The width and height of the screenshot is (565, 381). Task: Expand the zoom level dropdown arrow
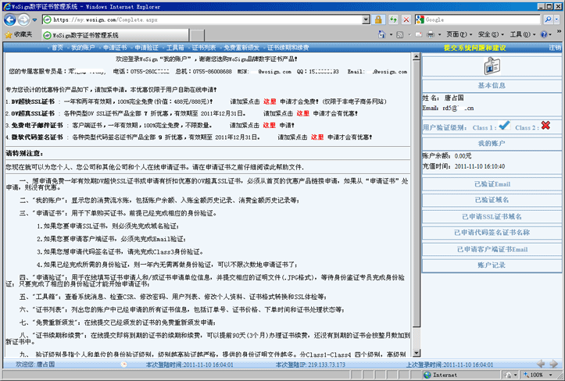click(x=551, y=375)
